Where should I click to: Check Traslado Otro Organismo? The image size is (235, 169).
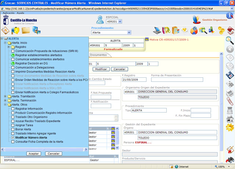point(13,117)
